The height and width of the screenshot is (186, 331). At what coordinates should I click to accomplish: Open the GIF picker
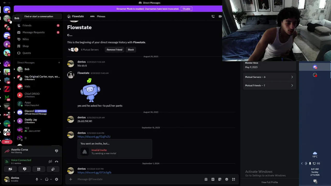click(213, 179)
